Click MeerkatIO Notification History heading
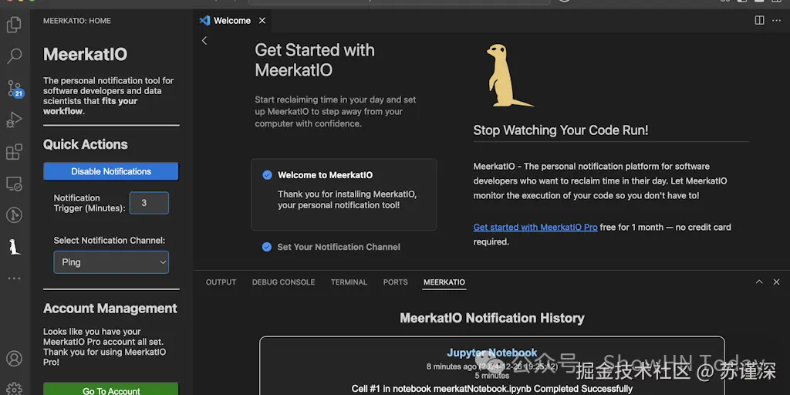This screenshot has width=790, height=395. 491,319
